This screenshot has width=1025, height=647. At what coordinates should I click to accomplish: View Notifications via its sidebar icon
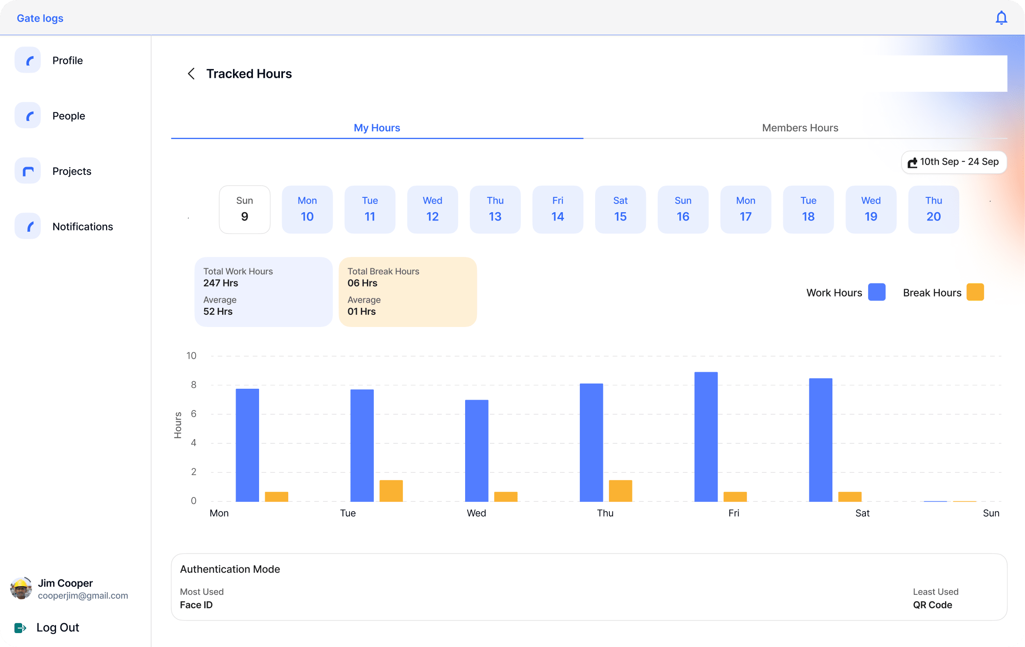(27, 226)
